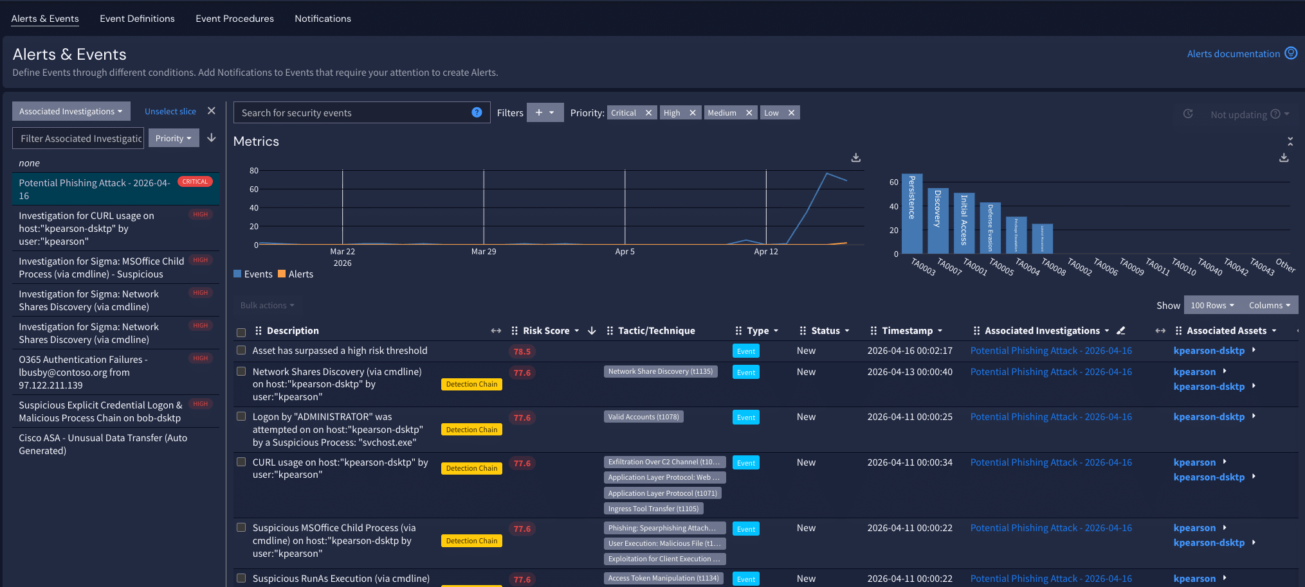Open the Notifications tab

point(323,19)
